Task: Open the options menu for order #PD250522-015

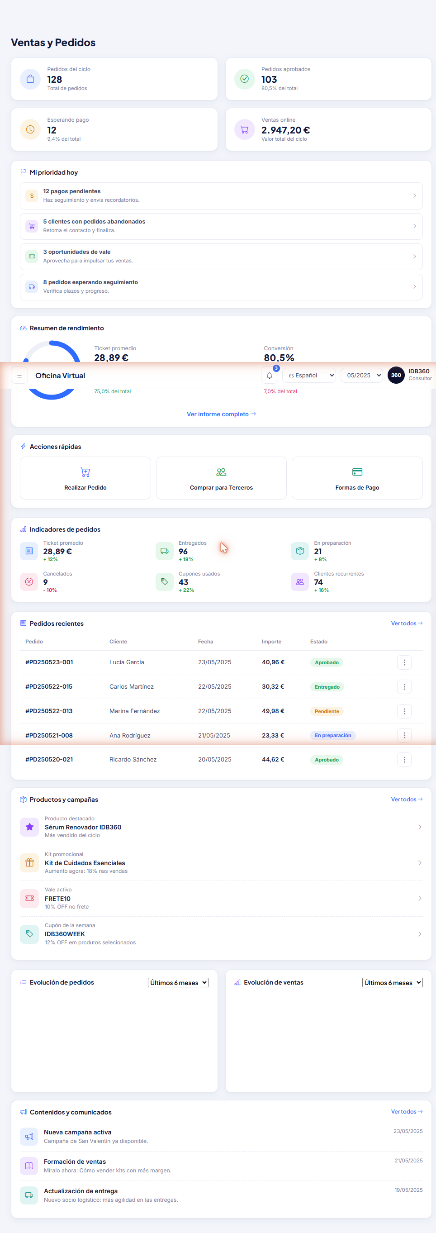Action: [x=404, y=687]
